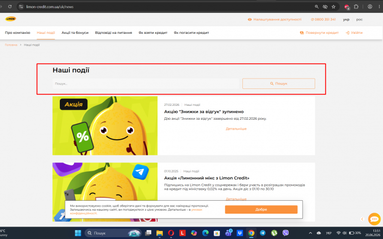The height and width of the screenshot is (239, 383).
Task: Click the battery 30% indicator
Action: pos(355,233)
